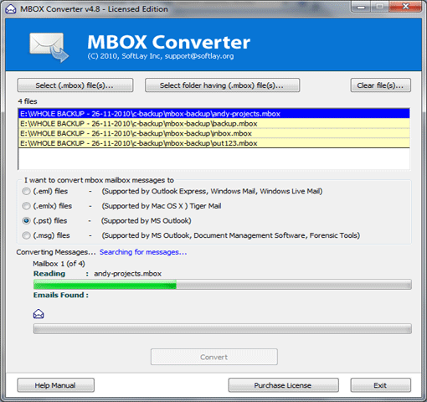The width and height of the screenshot is (427, 402).
Task: Choose the (.msg) files radio option
Action: [x=26, y=235]
